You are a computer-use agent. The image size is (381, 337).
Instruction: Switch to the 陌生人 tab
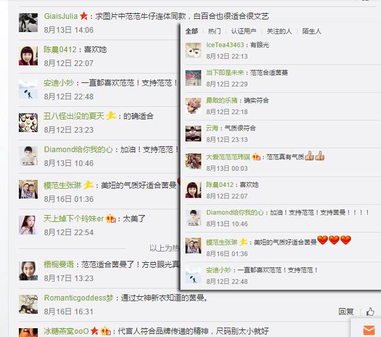(x=311, y=31)
